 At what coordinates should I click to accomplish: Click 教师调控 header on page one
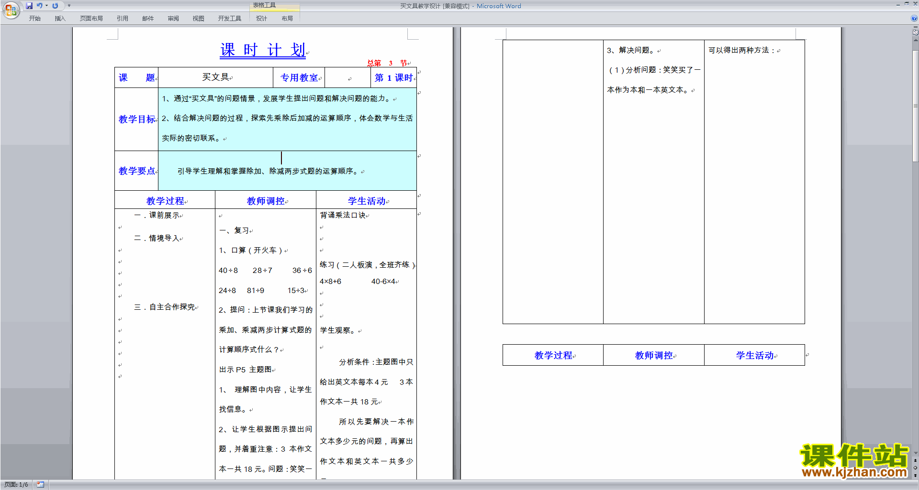click(x=266, y=201)
